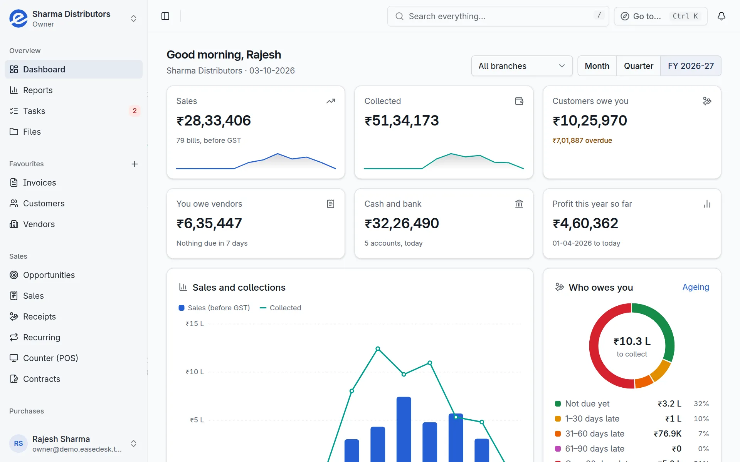The image size is (740, 462).
Task: Click the Sales and collections chart icon
Action: [183, 287]
